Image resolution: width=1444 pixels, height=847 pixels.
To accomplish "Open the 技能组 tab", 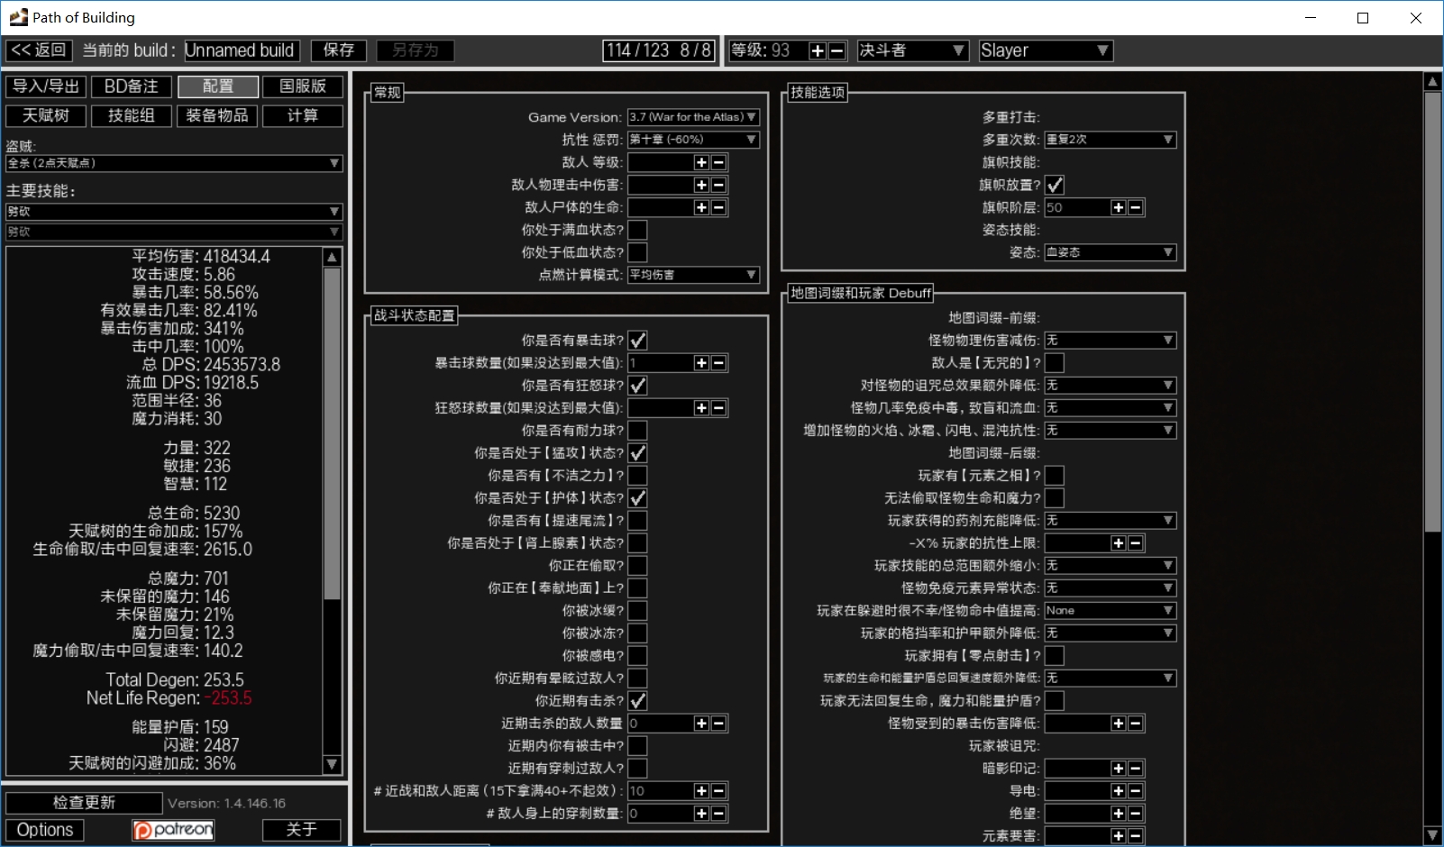I will click(132, 116).
